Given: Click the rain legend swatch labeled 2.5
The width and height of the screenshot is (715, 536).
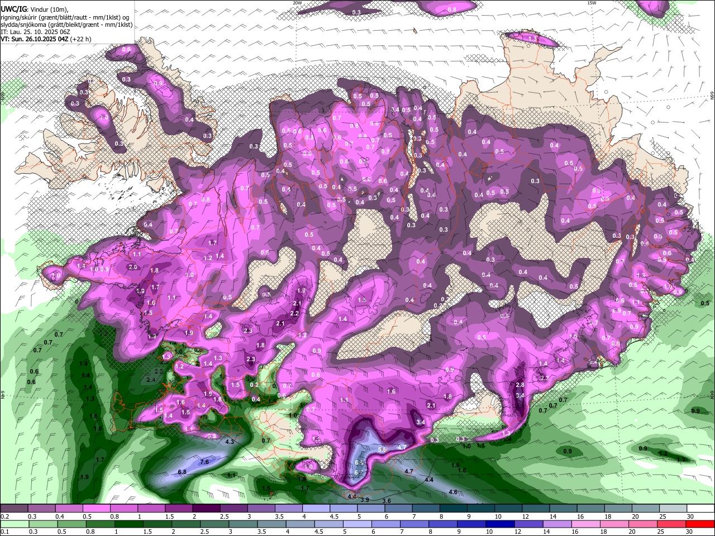Looking at the screenshot, I should (x=214, y=524).
